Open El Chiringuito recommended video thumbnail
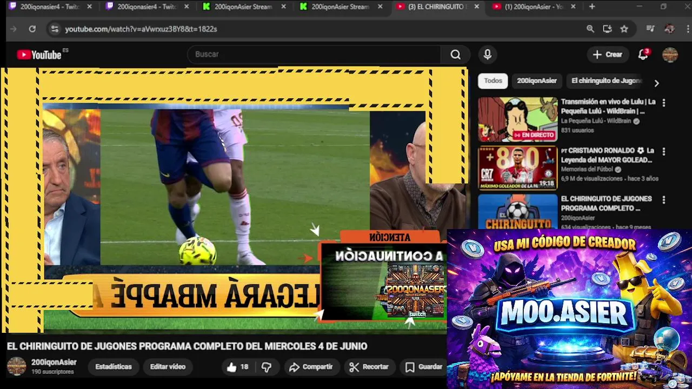692x389 pixels. 517,212
